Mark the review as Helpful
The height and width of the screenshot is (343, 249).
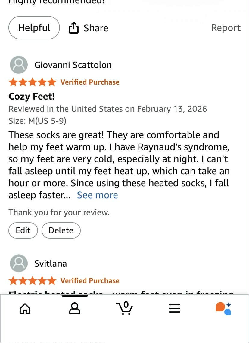tap(34, 28)
